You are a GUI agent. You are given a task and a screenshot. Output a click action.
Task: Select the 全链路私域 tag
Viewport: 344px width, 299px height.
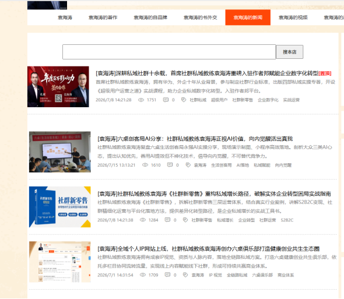coord(237,275)
